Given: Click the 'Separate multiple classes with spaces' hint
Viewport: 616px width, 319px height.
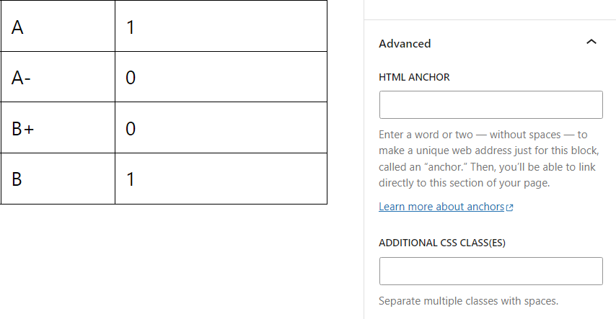Looking at the screenshot, I should pos(469,301).
